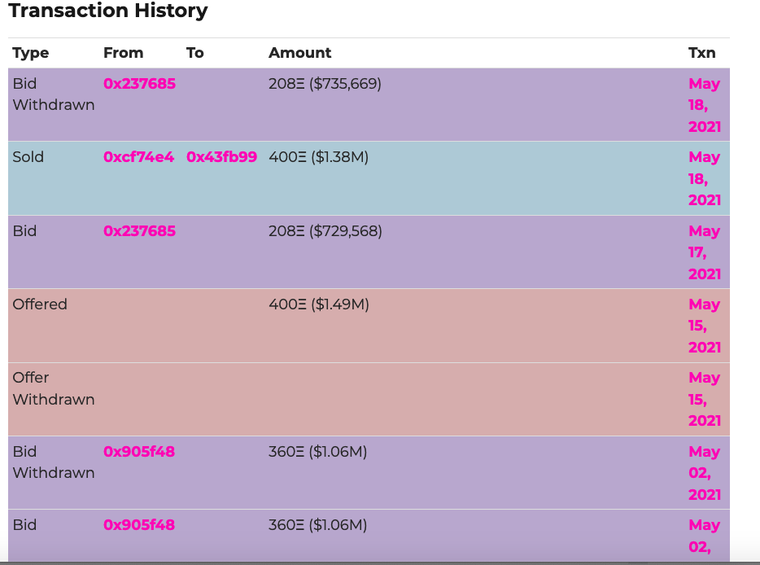Click the Bid label in the May 17 row
The height and width of the screenshot is (565, 760).
(x=24, y=231)
